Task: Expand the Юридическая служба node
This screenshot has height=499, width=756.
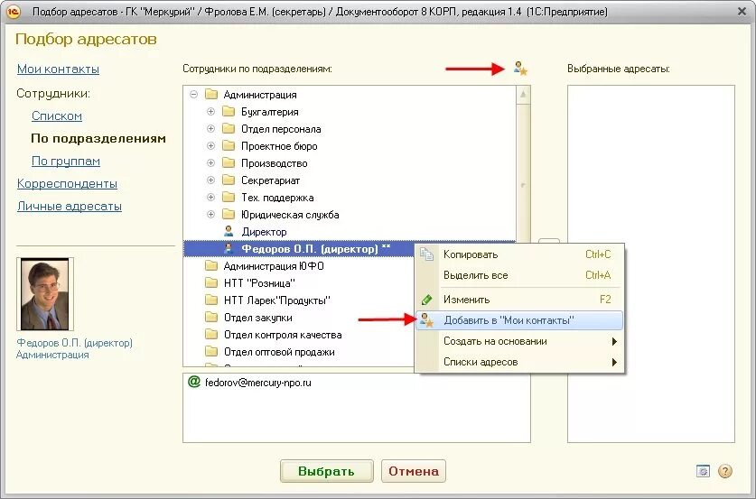Action: pos(210,215)
